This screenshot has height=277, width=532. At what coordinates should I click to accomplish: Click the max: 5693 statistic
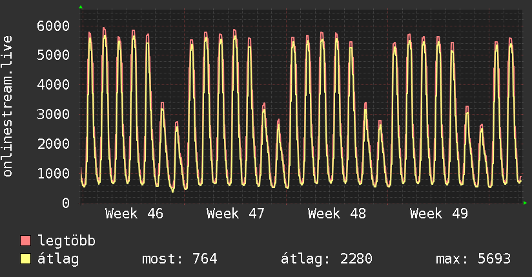[473, 259]
